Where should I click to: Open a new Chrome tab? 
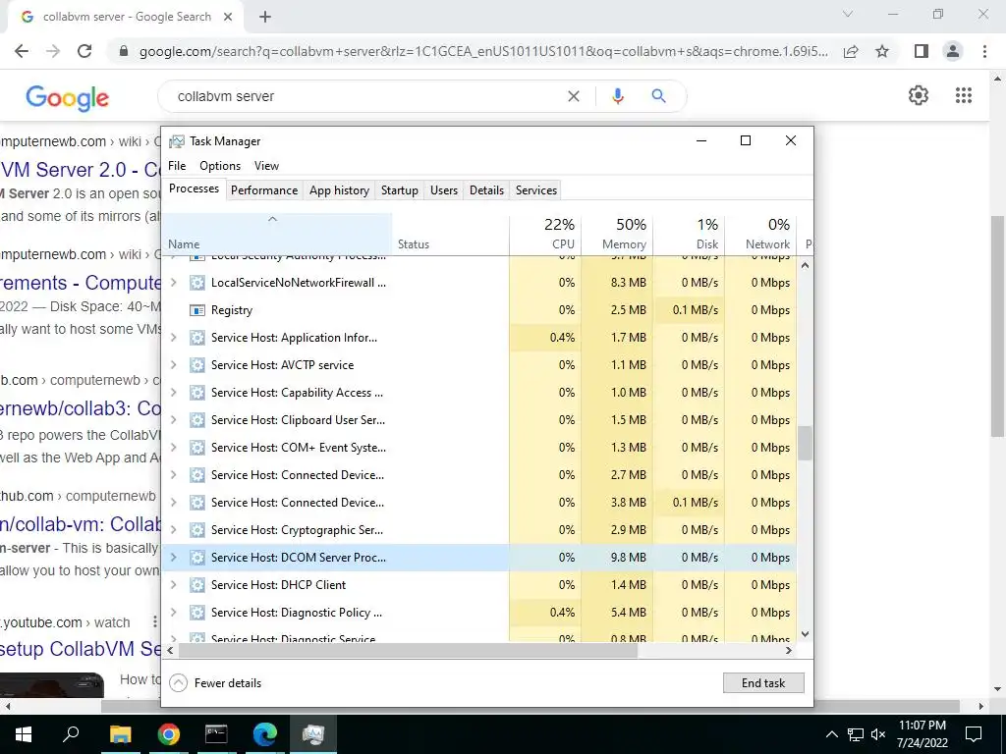click(x=265, y=17)
